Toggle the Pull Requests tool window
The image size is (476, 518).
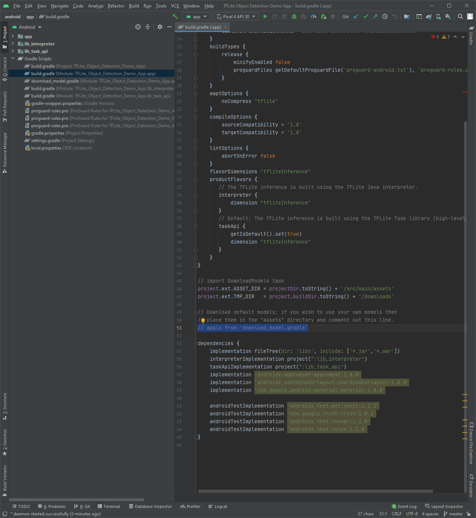5,106
